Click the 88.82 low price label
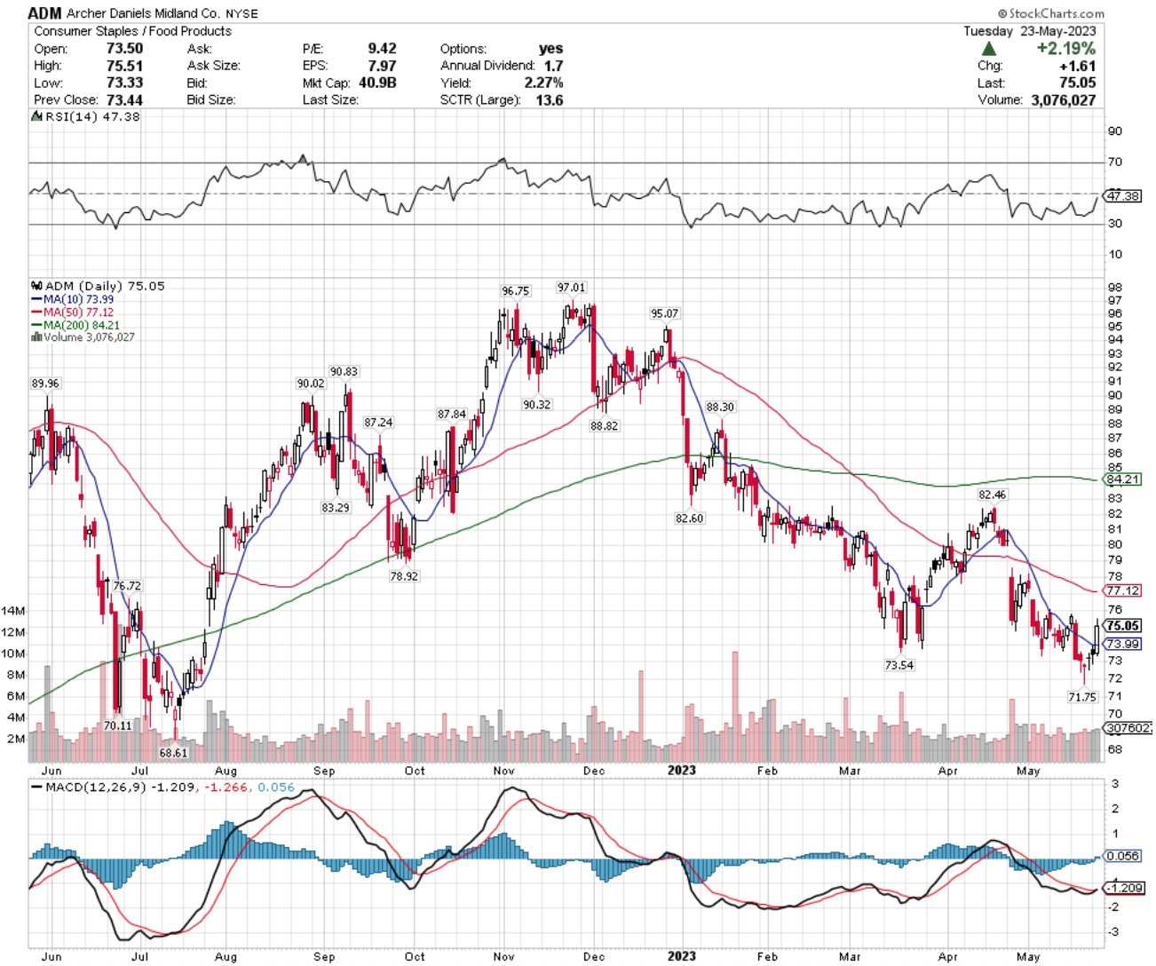Image resolution: width=1156 pixels, height=966 pixels. (604, 426)
